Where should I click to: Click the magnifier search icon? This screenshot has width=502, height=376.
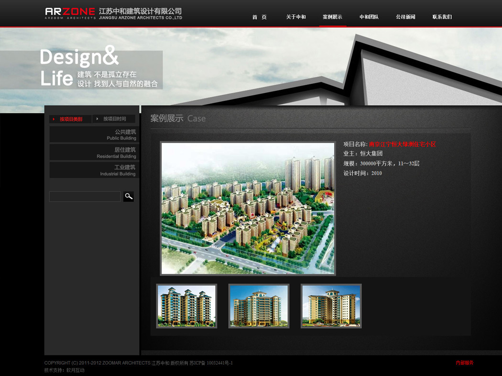(128, 196)
